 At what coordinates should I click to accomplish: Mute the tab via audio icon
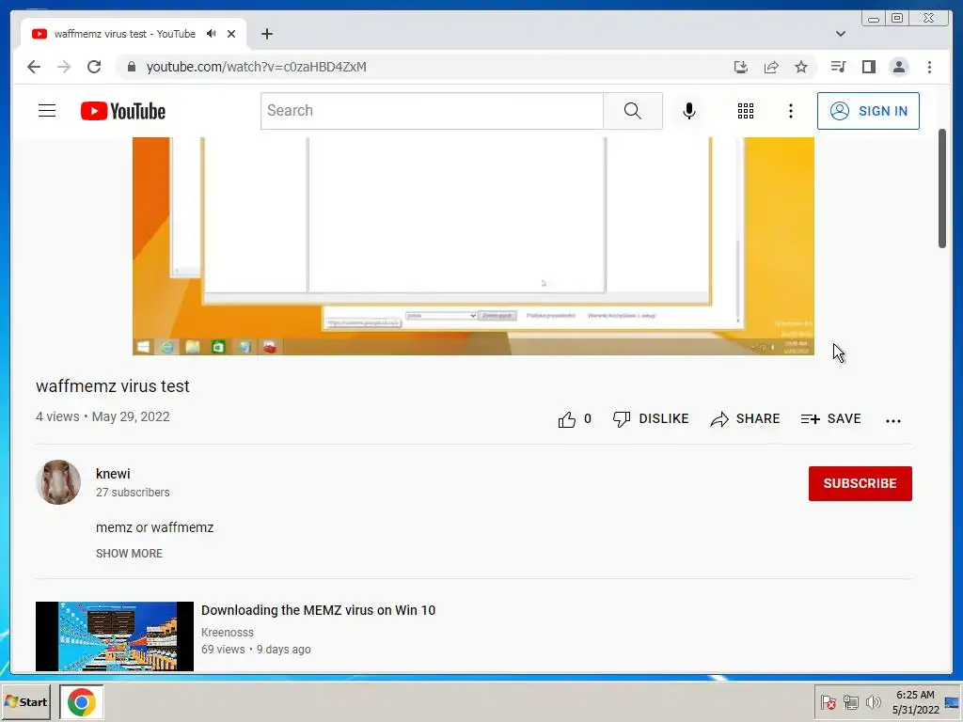coord(212,34)
